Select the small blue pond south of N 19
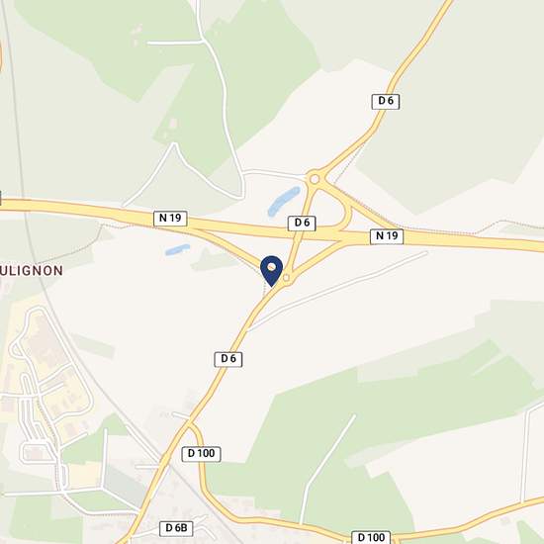Image resolution: width=544 pixels, height=544 pixels. (x=178, y=249)
